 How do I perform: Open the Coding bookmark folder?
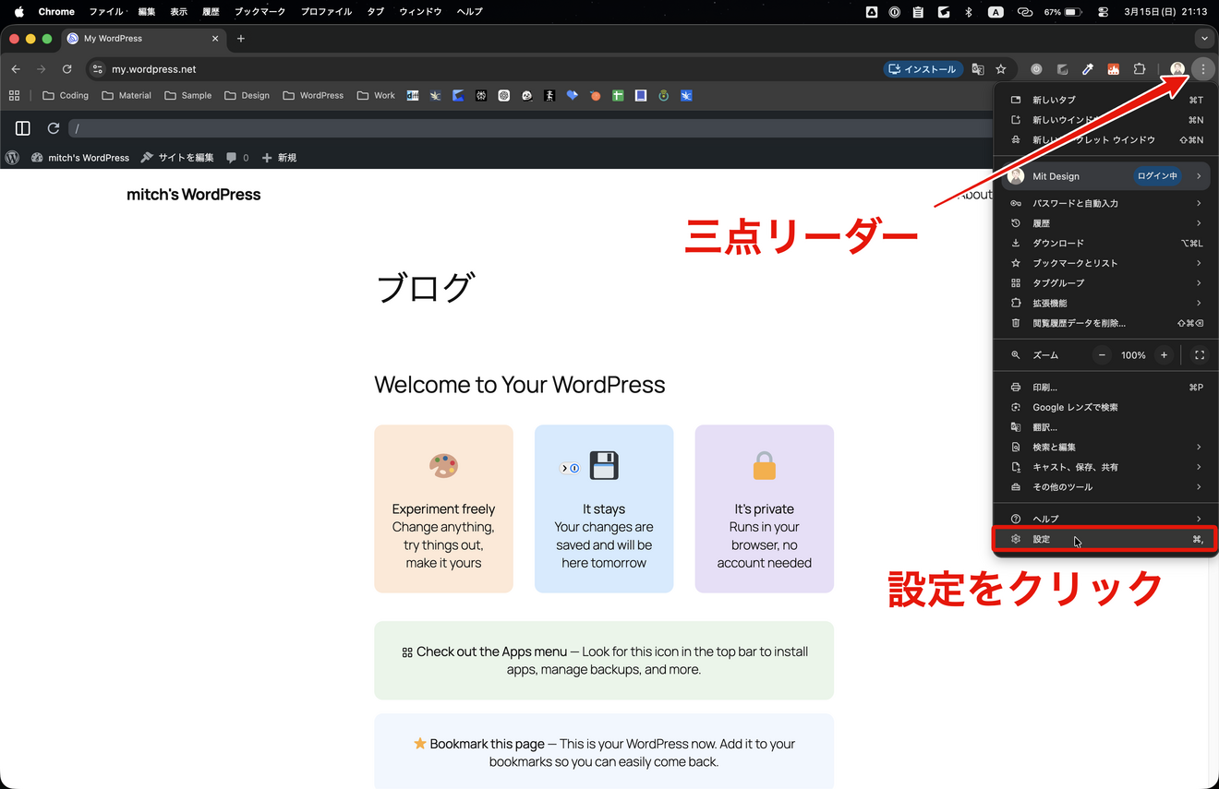(66, 95)
